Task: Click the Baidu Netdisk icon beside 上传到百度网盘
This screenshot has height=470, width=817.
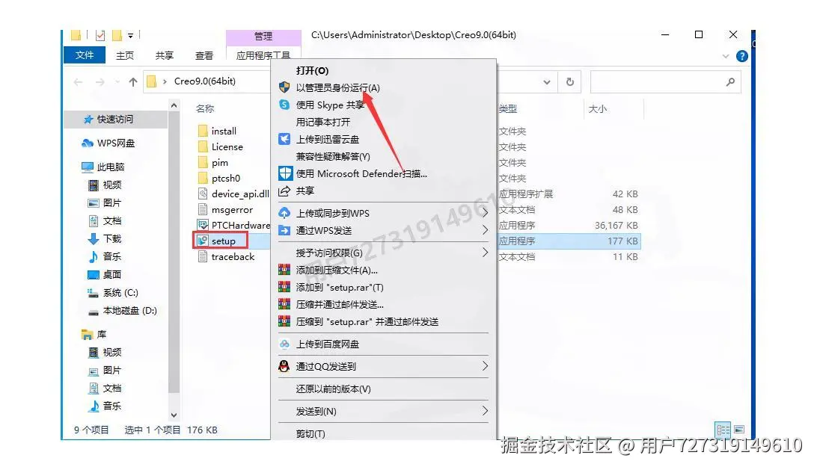Action: coord(284,344)
